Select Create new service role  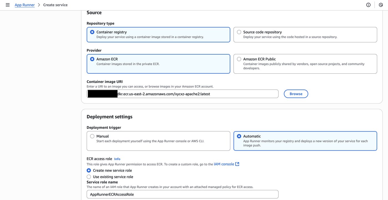point(89,170)
